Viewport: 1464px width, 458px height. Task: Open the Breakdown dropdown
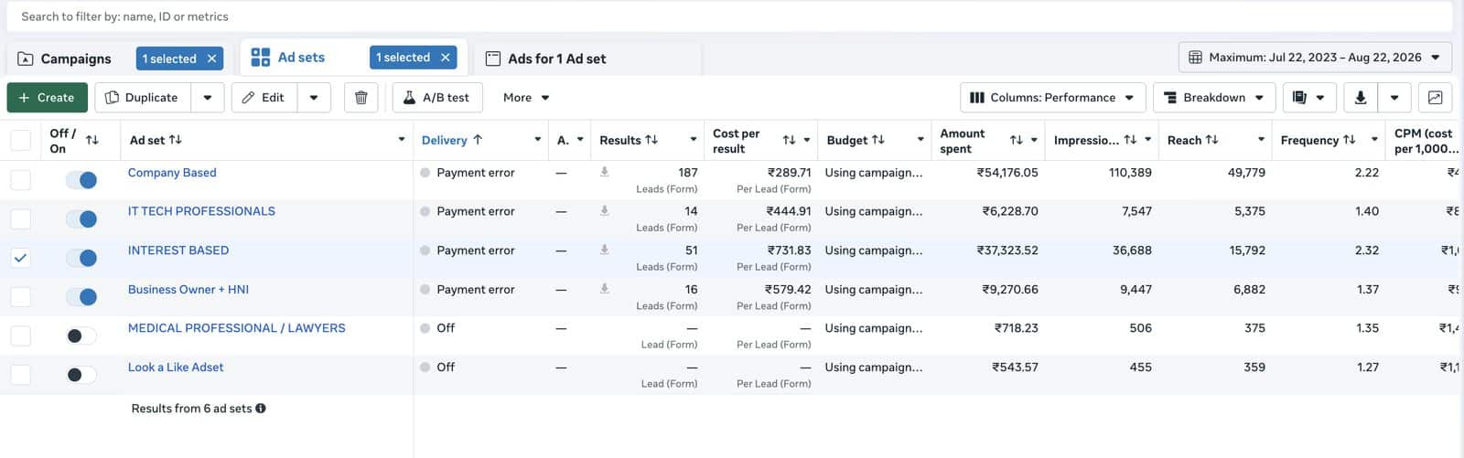click(1214, 98)
